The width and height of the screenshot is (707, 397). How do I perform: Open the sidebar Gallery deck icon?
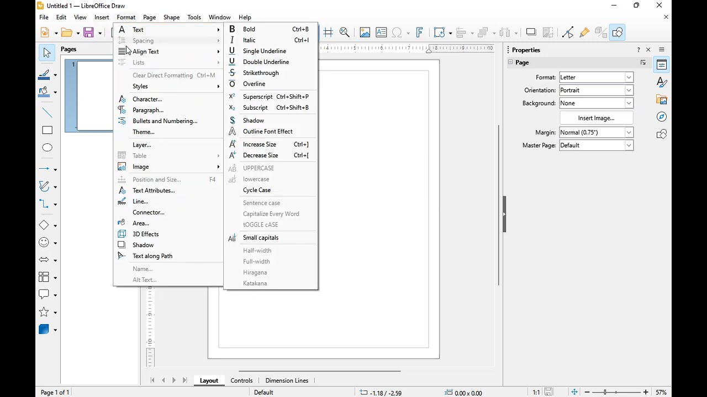(662, 100)
